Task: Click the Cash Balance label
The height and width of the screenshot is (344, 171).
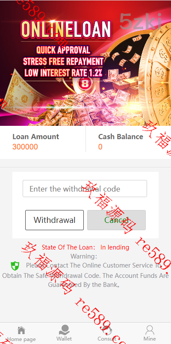Action: click(x=121, y=137)
